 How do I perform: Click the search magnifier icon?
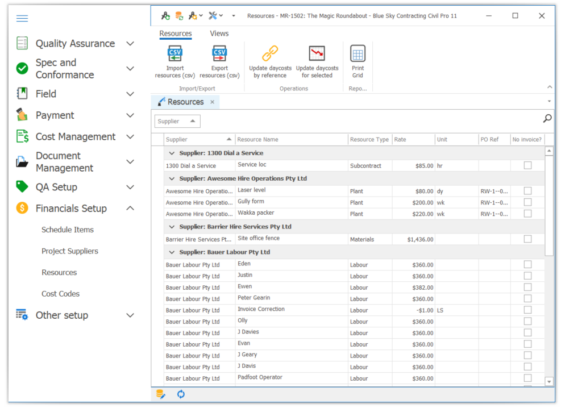click(547, 119)
